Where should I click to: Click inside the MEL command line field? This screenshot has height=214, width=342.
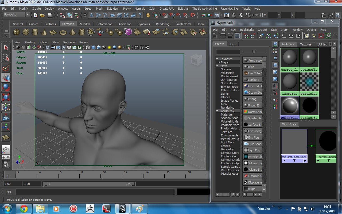[94, 192]
